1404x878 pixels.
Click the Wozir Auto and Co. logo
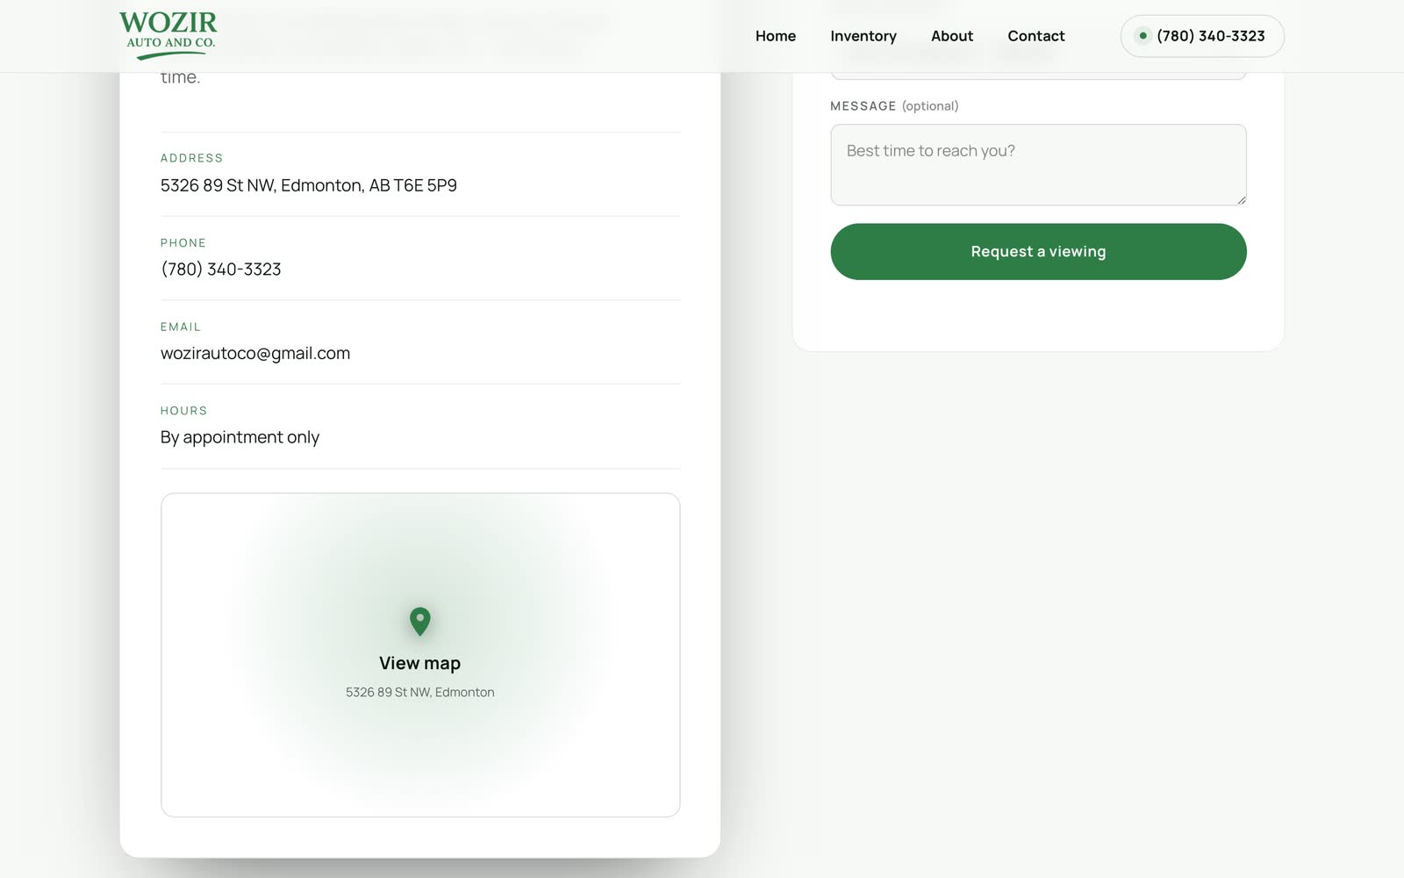[x=168, y=35]
